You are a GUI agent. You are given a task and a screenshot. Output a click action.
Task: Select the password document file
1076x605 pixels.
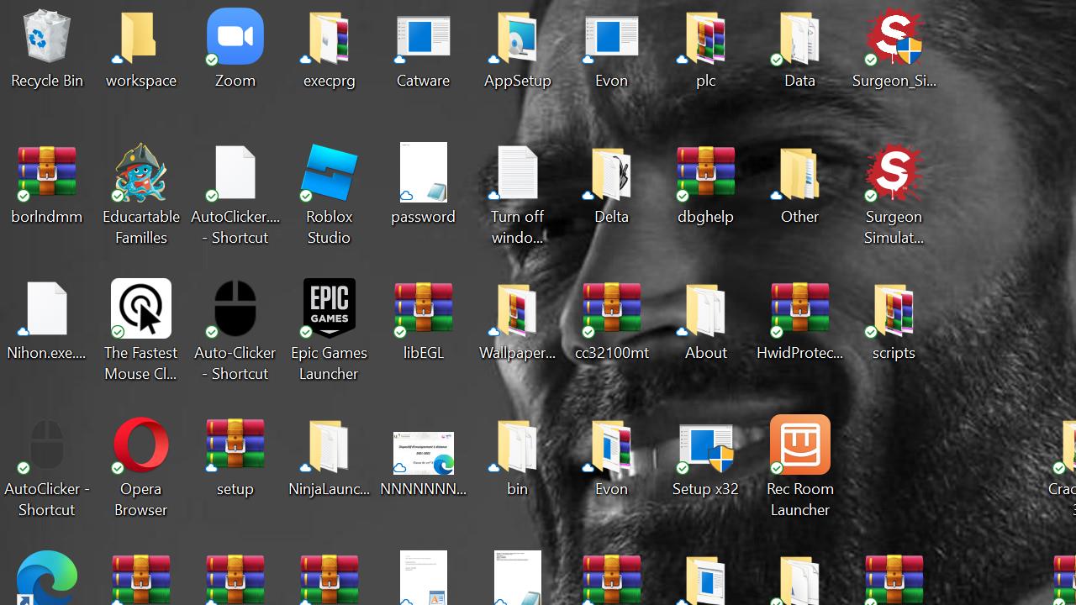pos(423,174)
